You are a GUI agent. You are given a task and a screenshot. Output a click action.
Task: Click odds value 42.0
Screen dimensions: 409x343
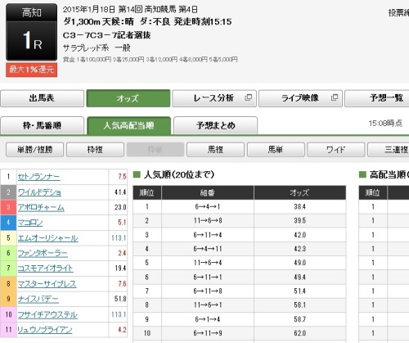300,235
